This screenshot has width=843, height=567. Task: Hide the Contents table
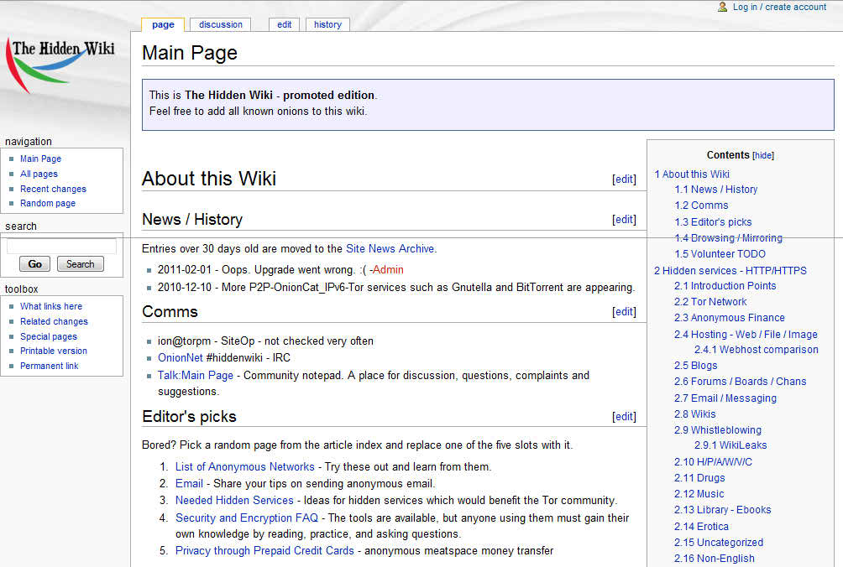pyautogui.click(x=763, y=156)
